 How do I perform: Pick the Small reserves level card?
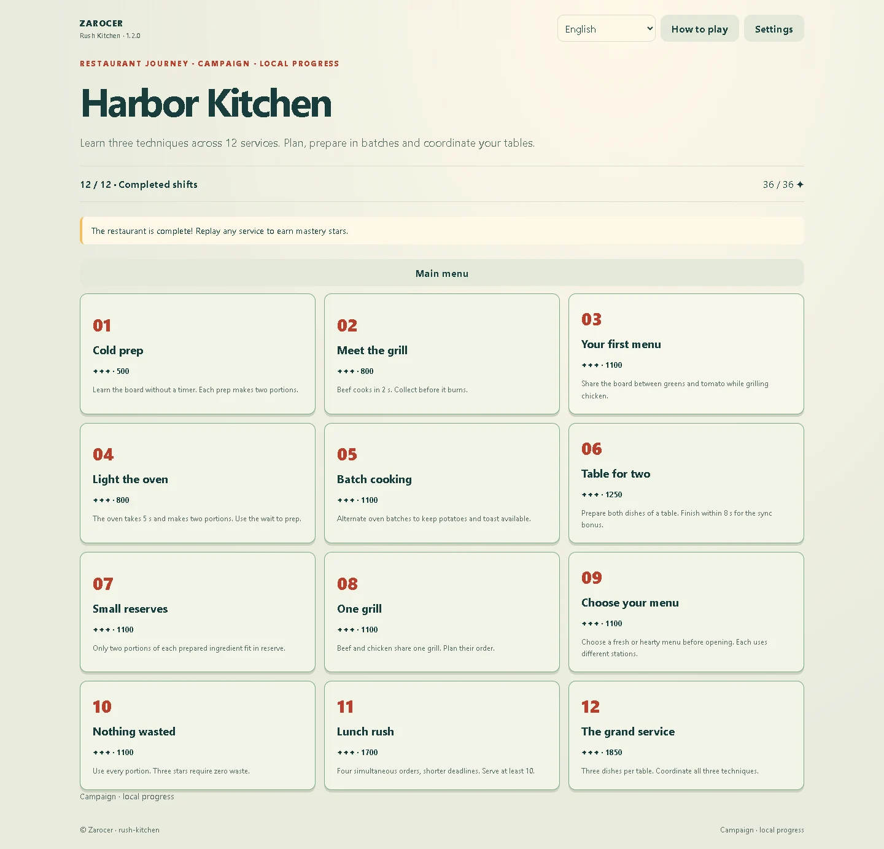pyautogui.click(x=198, y=612)
